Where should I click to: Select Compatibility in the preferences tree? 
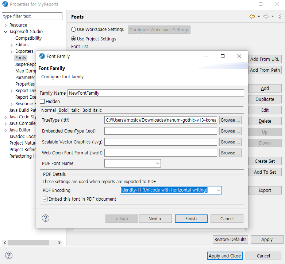click(28, 38)
